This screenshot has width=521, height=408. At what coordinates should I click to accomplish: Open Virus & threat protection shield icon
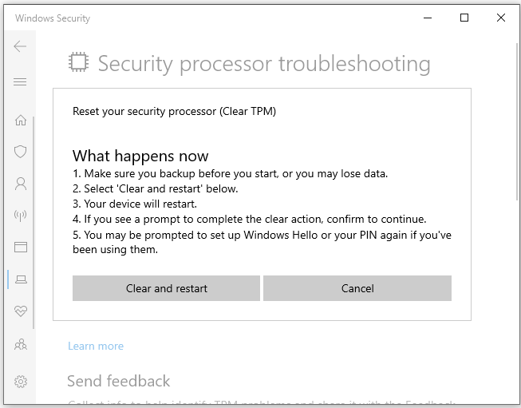(21, 152)
